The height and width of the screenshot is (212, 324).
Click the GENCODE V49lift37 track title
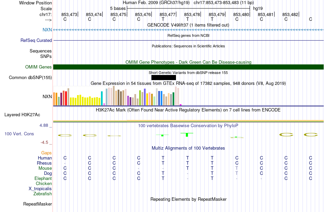click(x=188, y=25)
